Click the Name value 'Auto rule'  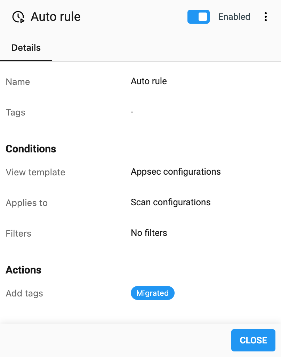tap(148, 81)
